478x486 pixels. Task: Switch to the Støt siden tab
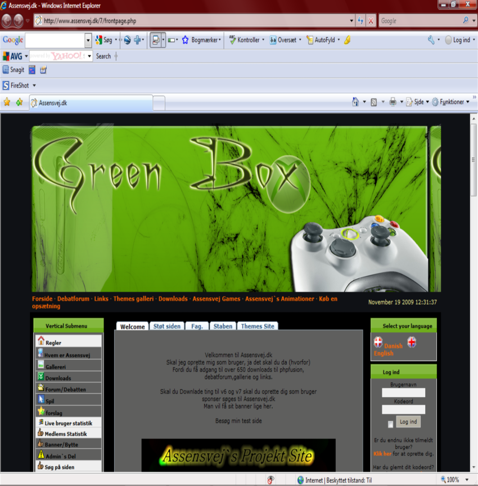(166, 326)
